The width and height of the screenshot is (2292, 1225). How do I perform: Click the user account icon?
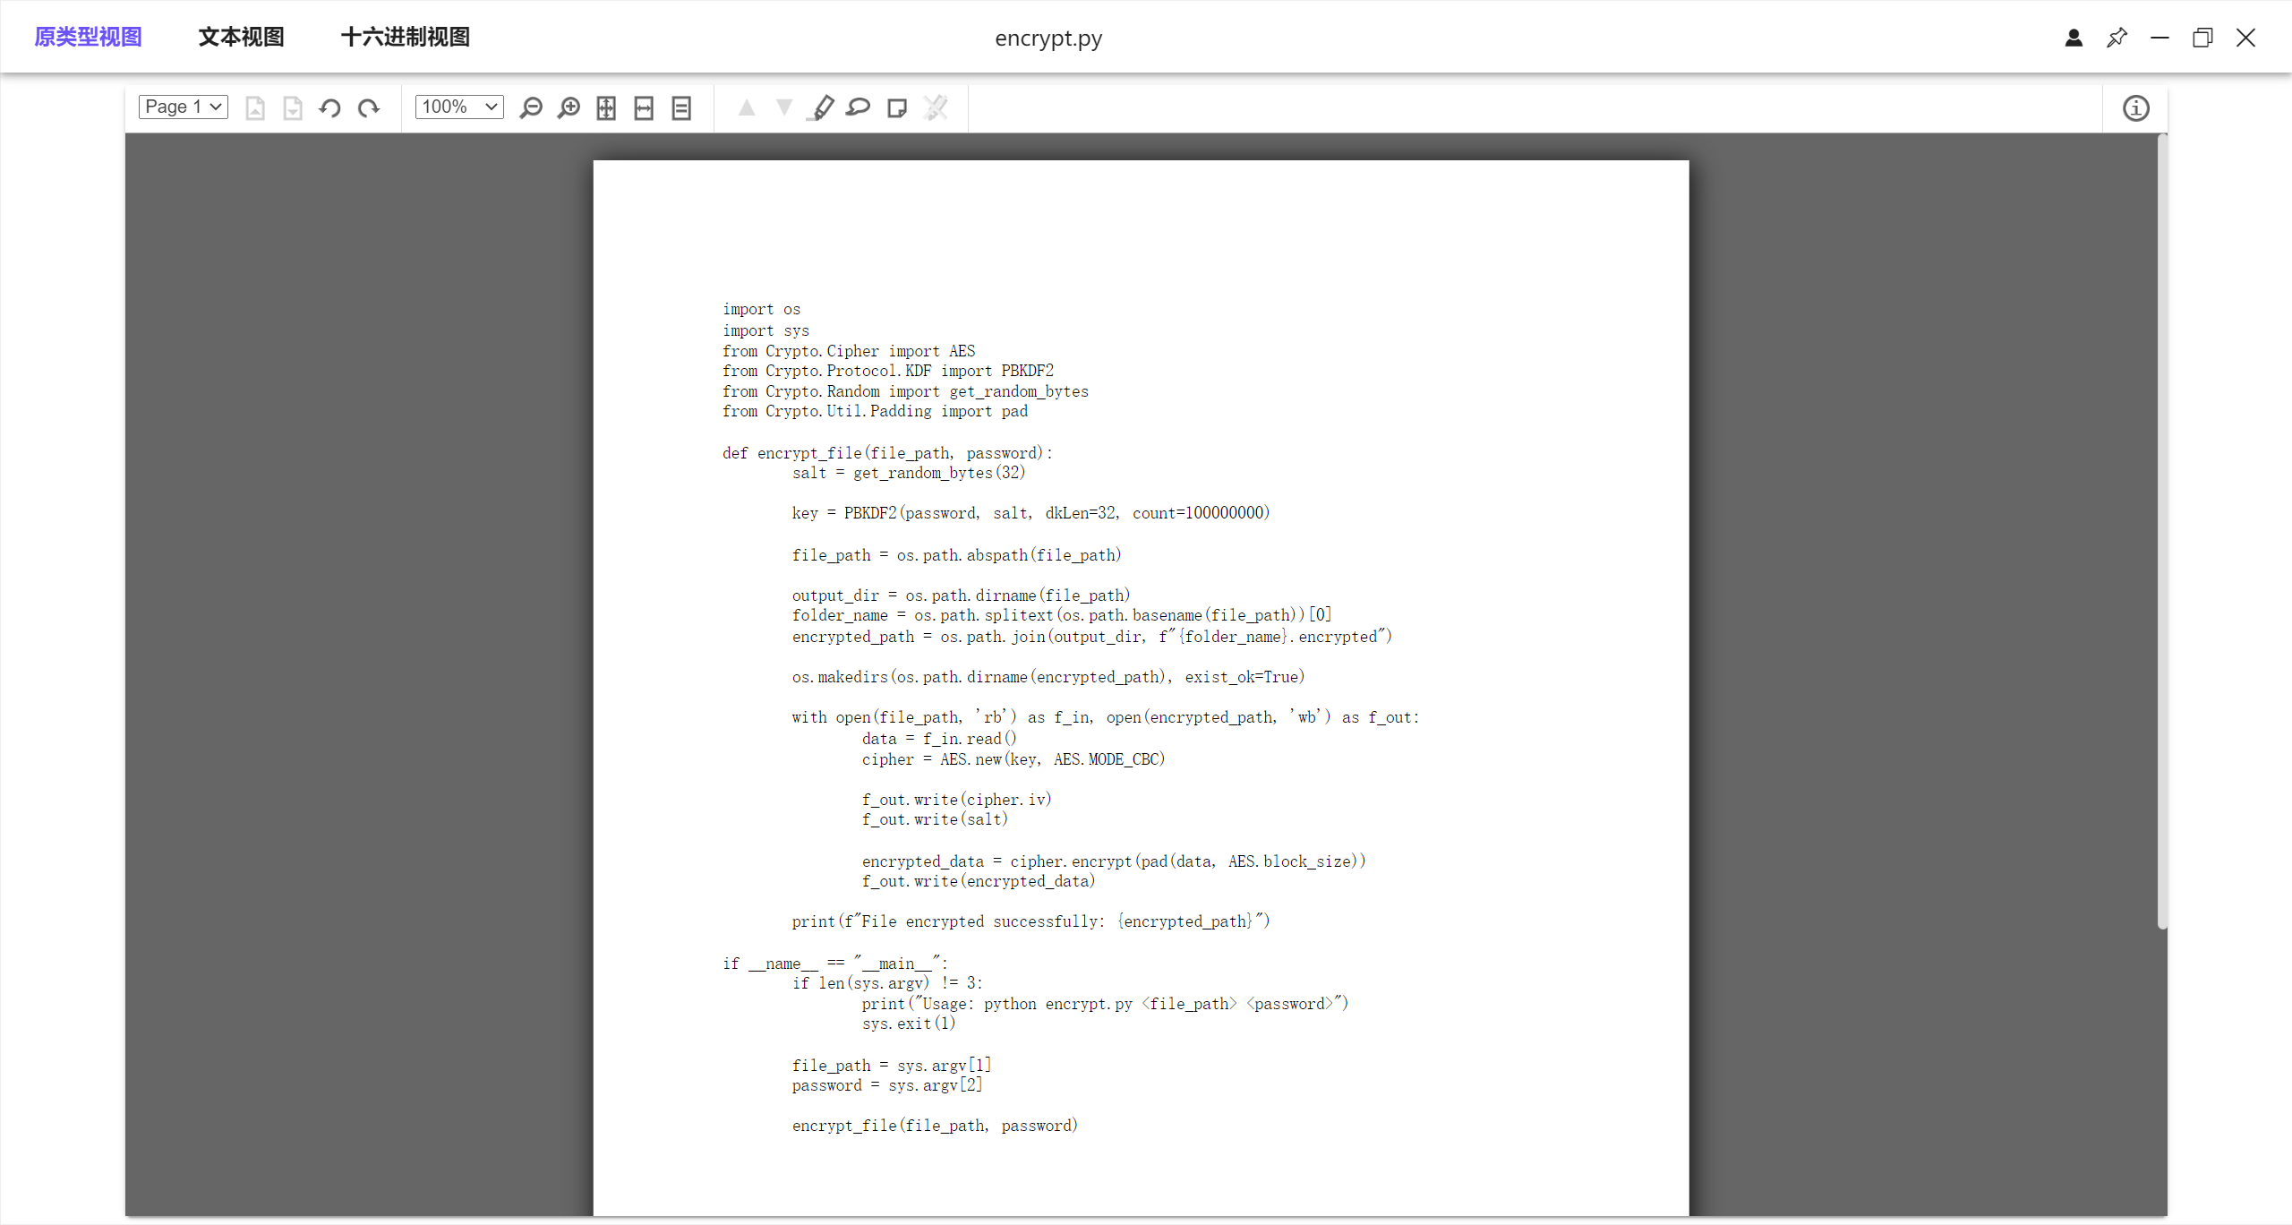point(2074,38)
